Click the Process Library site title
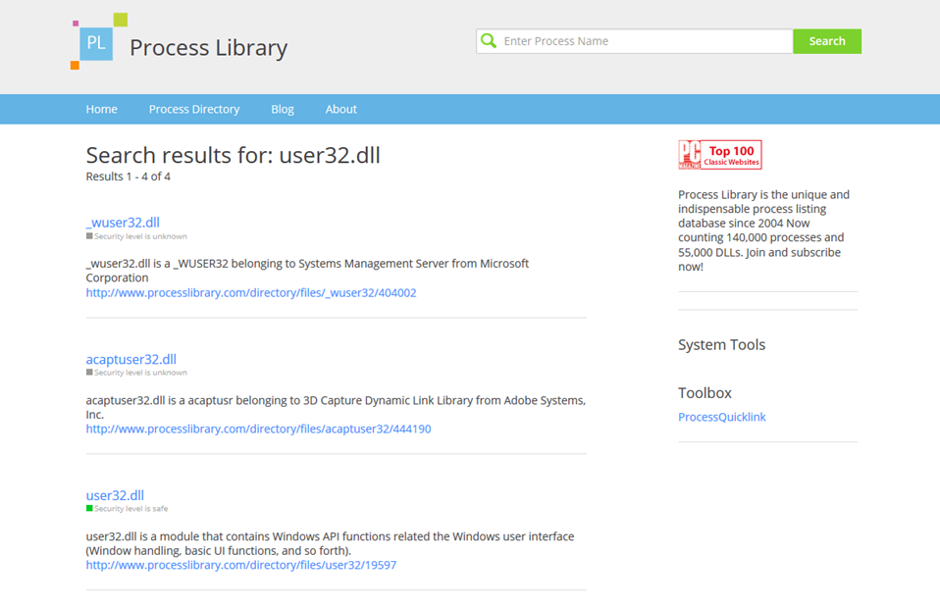This screenshot has width=940, height=607. click(x=209, y=48)
